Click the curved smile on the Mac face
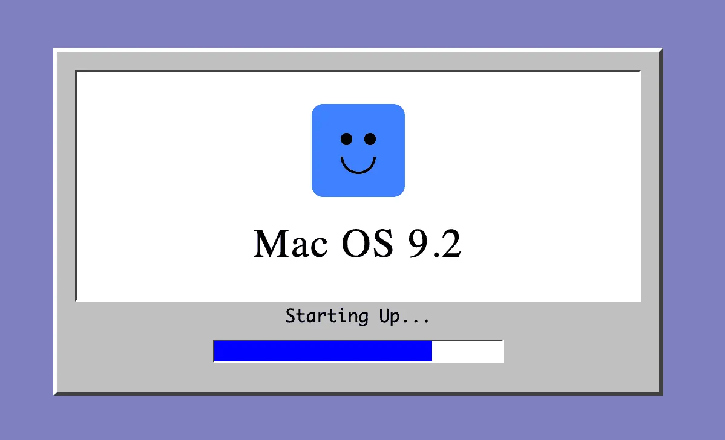Viewport: 725px width, 440px height. point(358,168)
